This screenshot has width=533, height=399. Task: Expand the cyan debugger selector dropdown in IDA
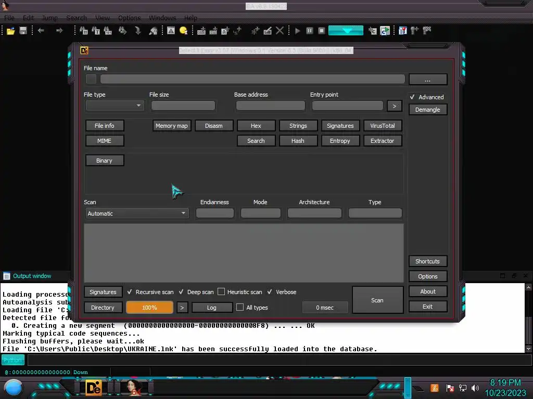[346, 31]
